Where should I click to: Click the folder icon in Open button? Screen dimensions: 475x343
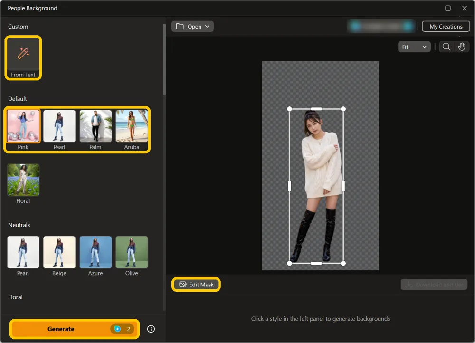click(x=180, y=26)
